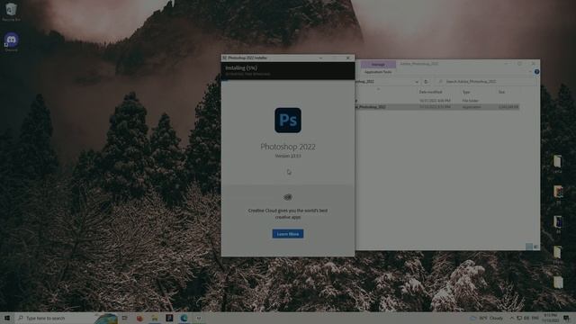
Task: Select Application Tools tab in File Explorer
Action: pos(378,72)
